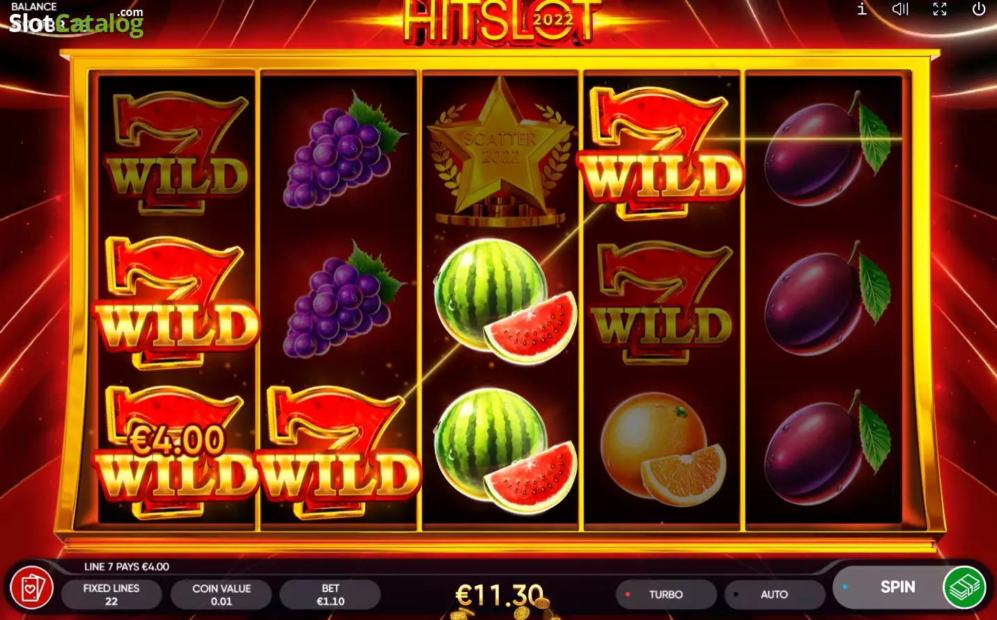Image resolution: width=997 pixels, height=620 pixels.
Task: Click the orange fruit symbol
Action: (x=663, y=449)
